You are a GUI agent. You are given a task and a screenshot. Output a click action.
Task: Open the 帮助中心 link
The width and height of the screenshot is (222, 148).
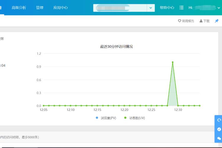167,8
